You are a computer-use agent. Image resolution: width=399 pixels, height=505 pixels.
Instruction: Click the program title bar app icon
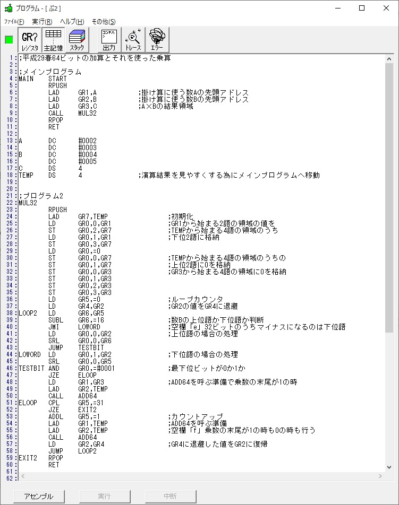click(x=9, y=8)
